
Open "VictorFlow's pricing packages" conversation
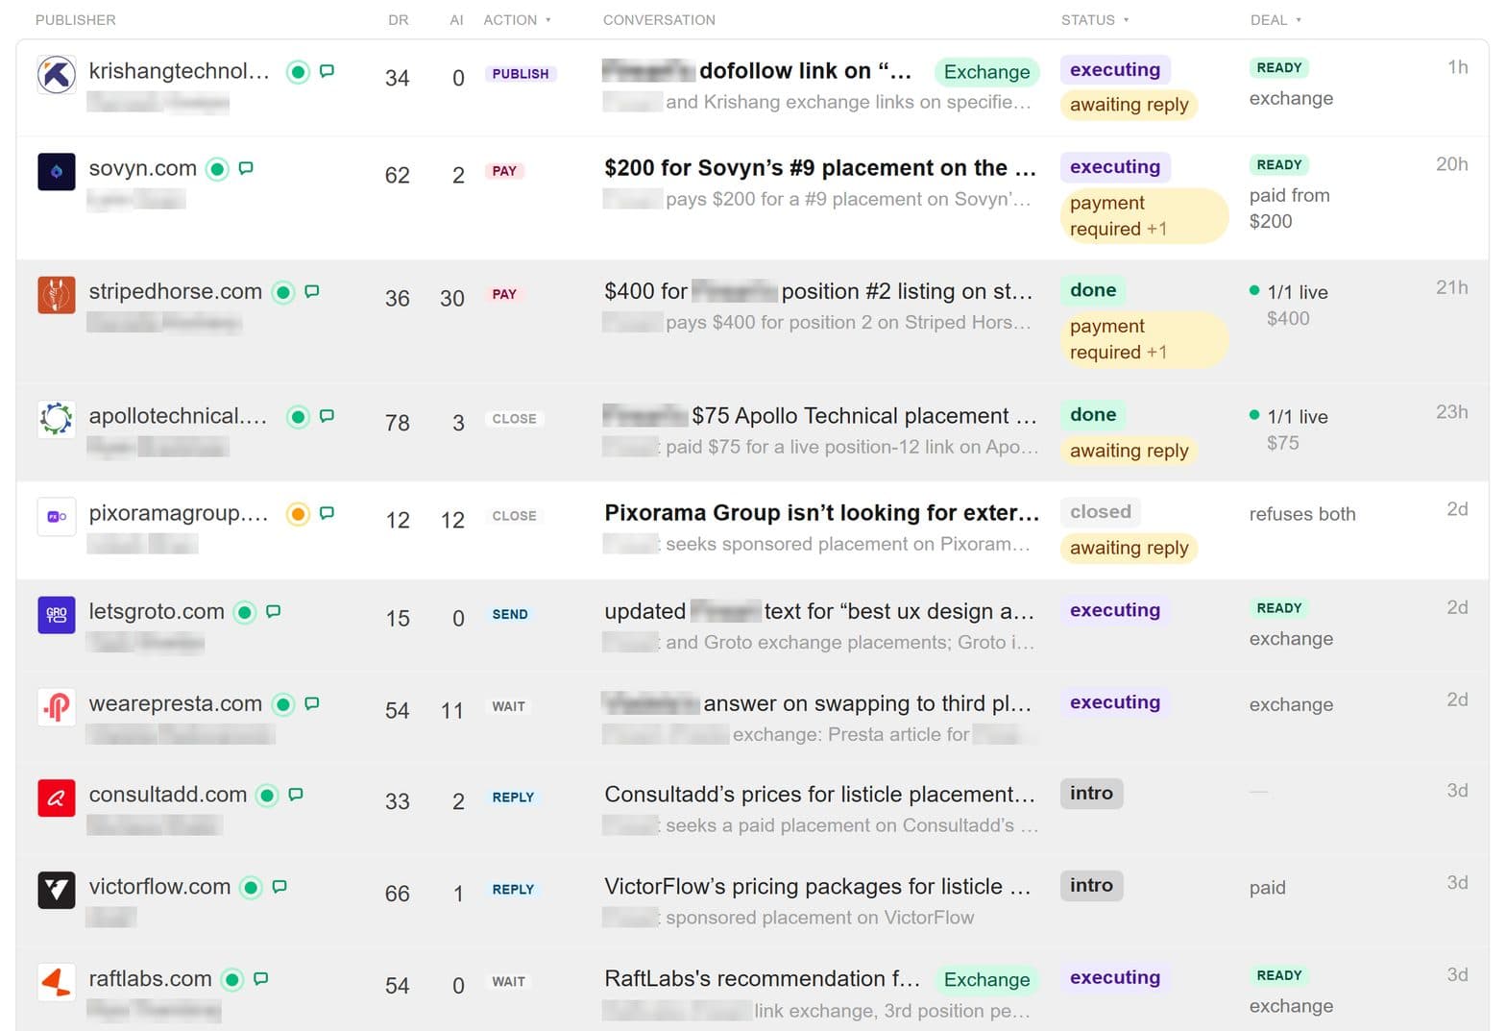pos(817,887)
